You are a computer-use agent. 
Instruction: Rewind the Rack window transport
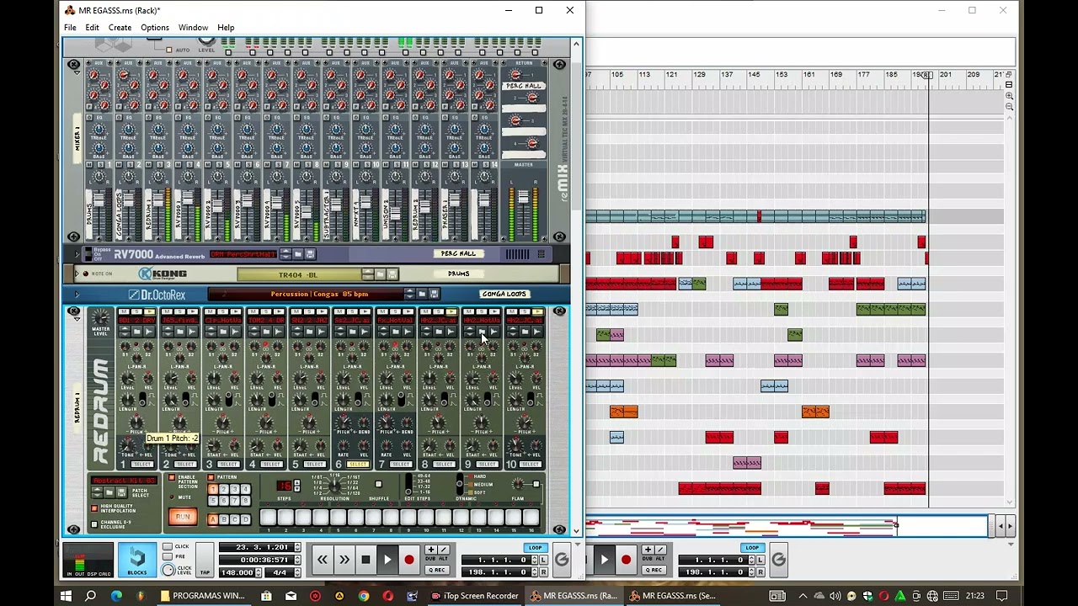[322, 560]
